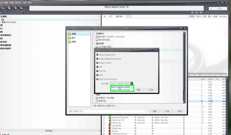Viewport: 231px width, 135px height.
Task: Click the browser back arrow icon
Action: click(104, 16)
